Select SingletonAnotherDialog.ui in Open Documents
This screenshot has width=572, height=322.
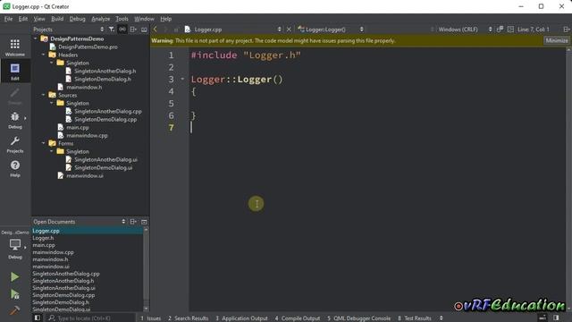(x=63, y=288)
